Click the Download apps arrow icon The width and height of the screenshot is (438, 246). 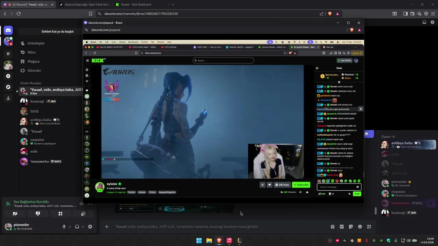tap(8, 98)
